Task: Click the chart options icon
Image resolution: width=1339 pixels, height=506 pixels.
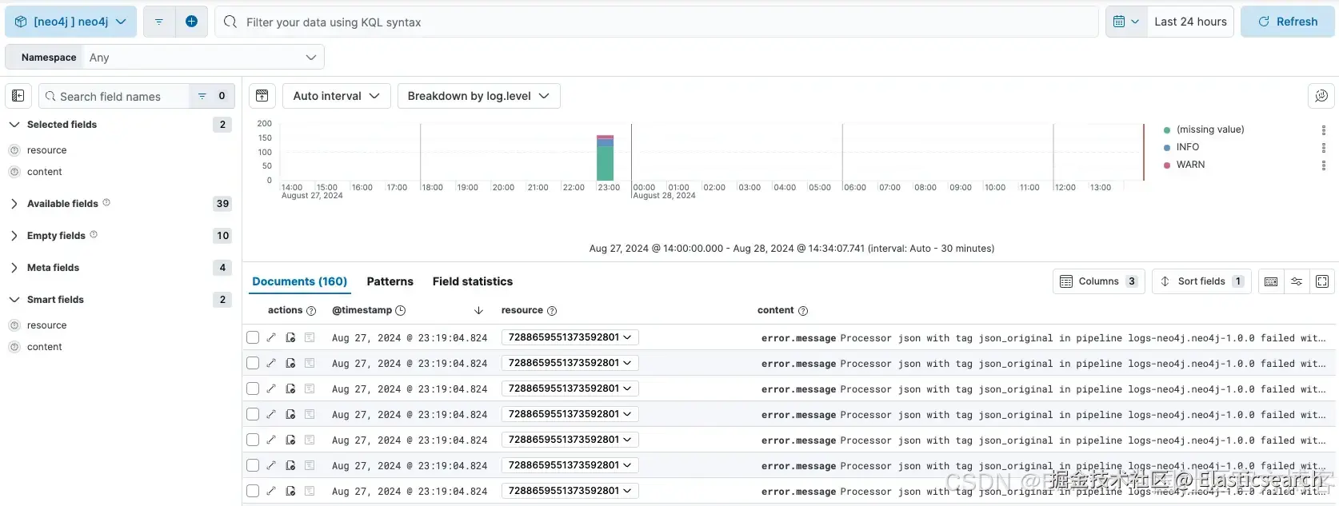Action: [1321, 96]
